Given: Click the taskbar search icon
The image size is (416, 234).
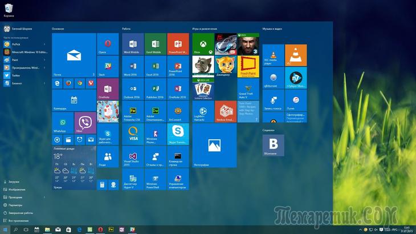Looking at the screenshot, I should pos(15,230).
